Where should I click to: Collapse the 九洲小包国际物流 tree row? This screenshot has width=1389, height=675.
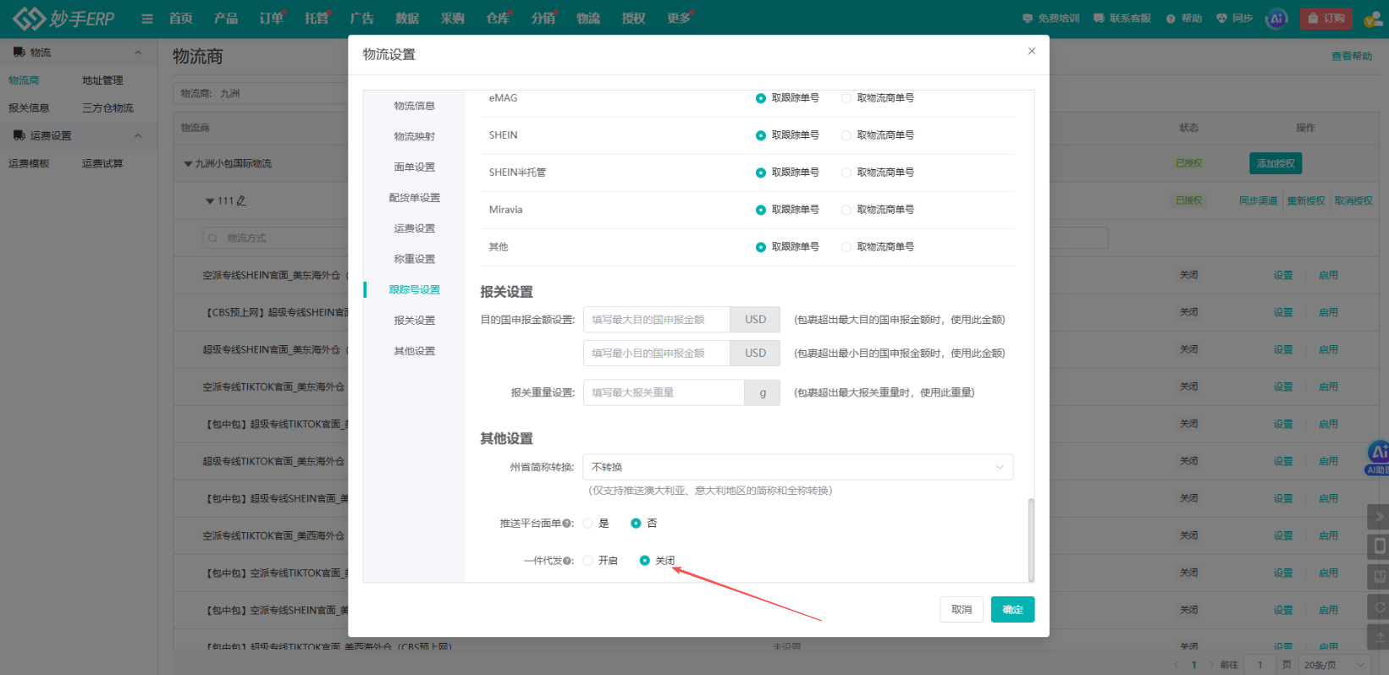188,164
